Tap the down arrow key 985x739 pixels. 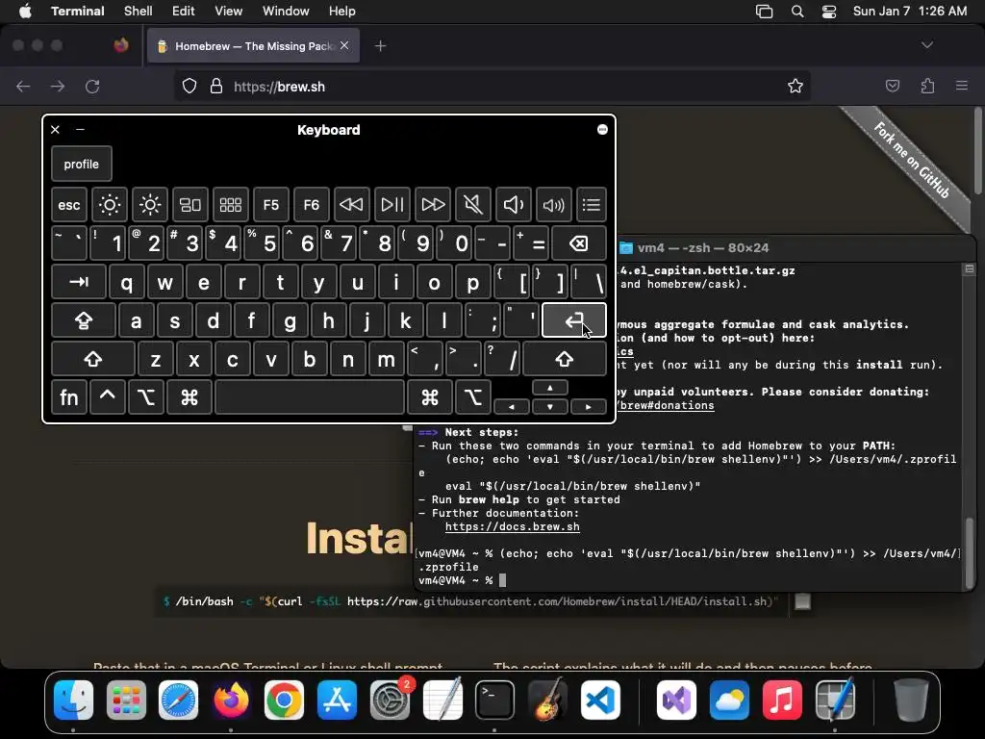549,407
